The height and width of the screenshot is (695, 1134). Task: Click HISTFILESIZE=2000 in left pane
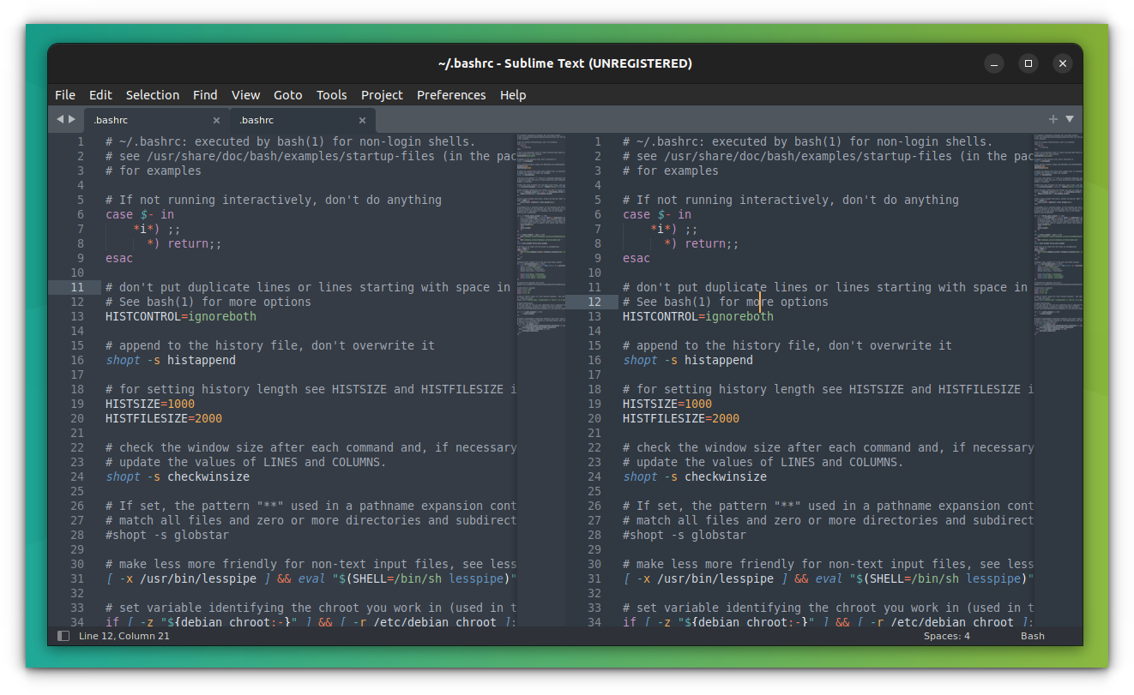pyautogui.click(x=164, y=418)
